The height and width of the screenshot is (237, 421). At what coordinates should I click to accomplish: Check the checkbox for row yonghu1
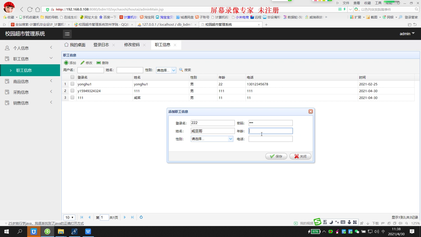click(72, 84)
